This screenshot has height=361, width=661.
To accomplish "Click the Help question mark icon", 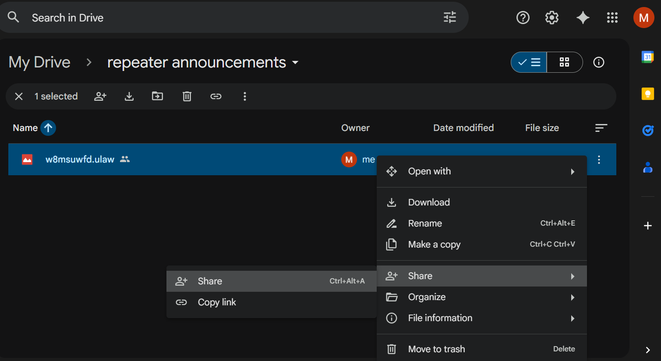I will click(x=523, y=18).
